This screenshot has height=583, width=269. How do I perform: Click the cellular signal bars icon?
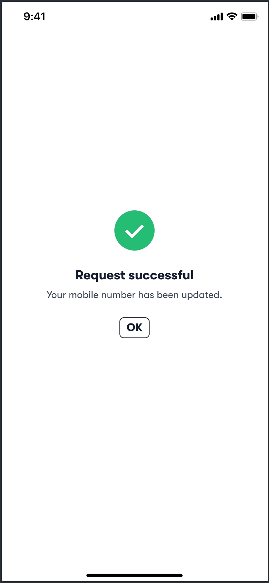click(x=217, y=17)
